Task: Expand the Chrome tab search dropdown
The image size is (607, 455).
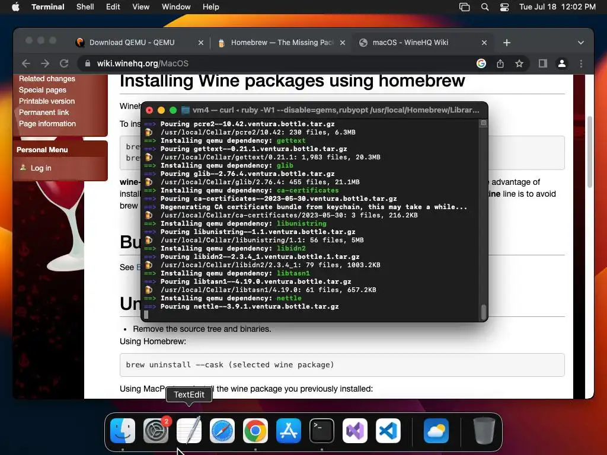Action: point(581,43)
